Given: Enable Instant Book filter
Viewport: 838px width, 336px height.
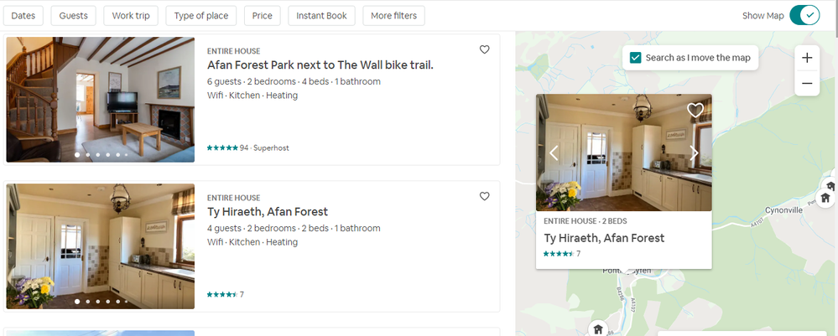Looking at the screenshot, I should pos(321,16).
